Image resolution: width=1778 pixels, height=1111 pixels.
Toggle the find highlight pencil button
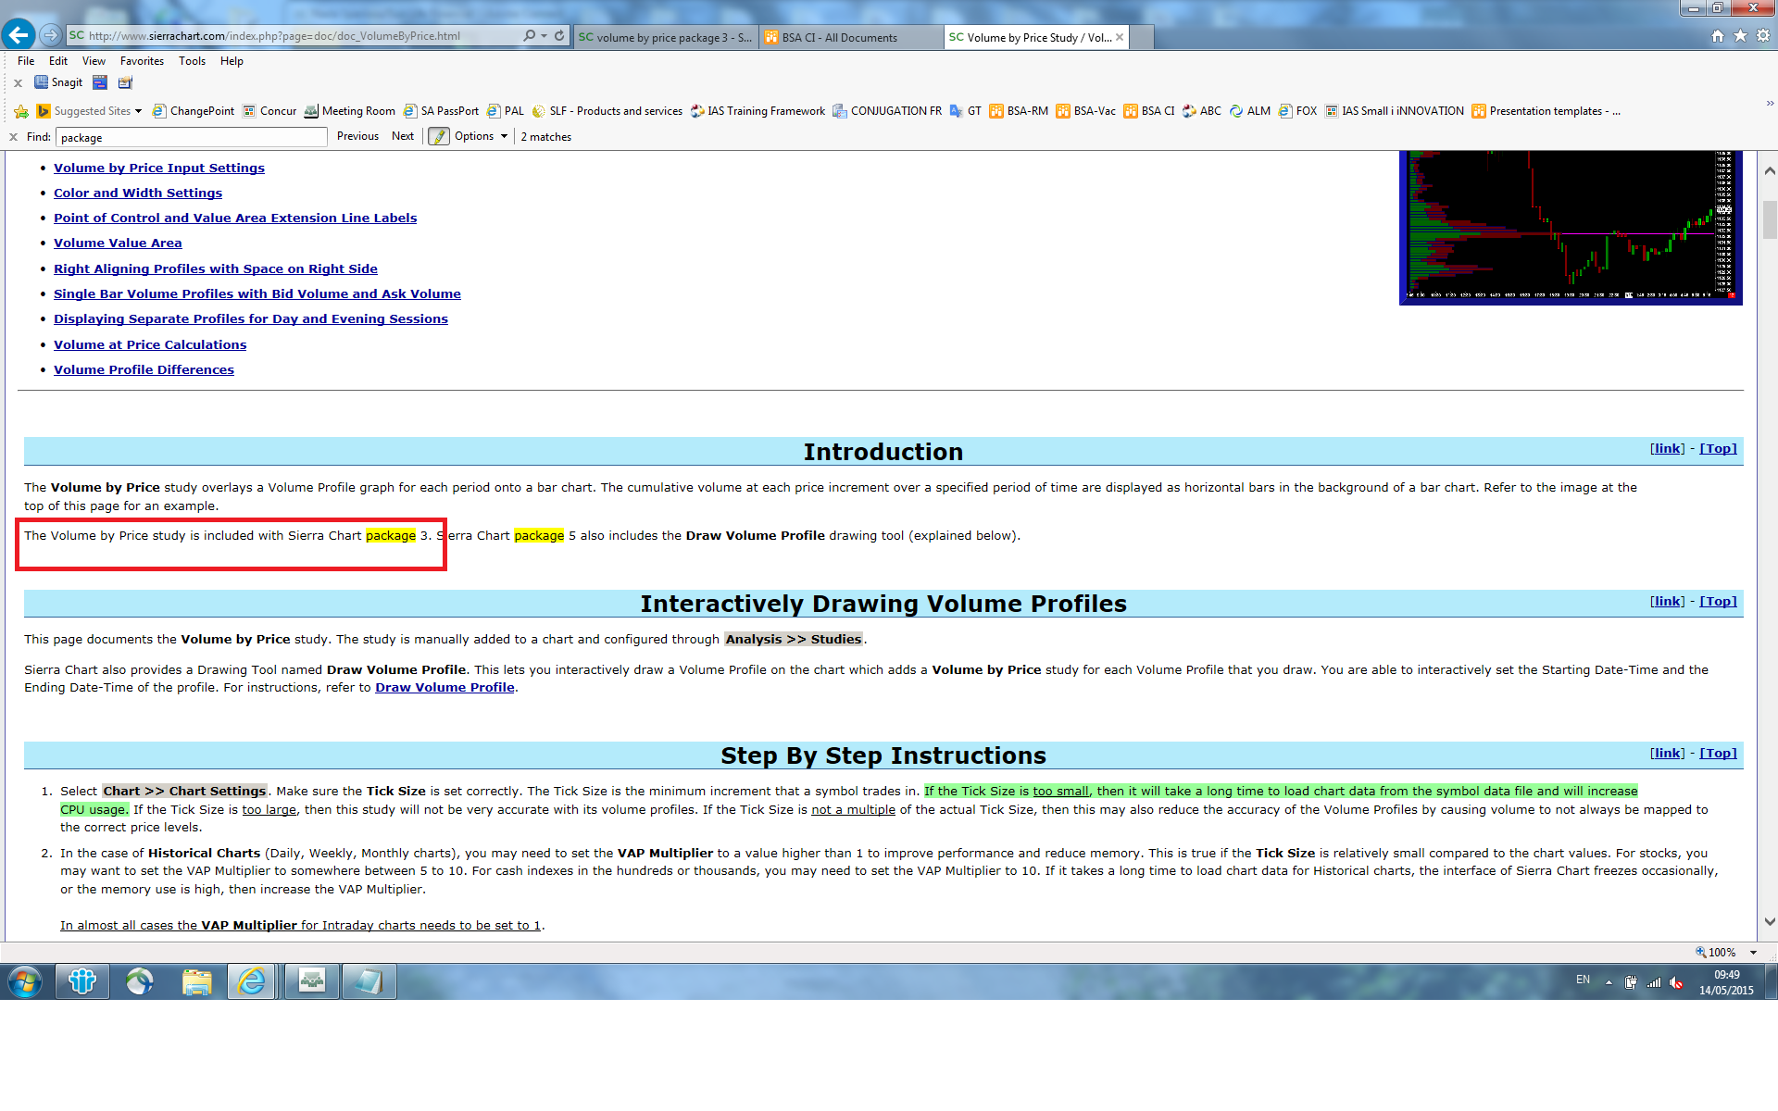[438, 137]
